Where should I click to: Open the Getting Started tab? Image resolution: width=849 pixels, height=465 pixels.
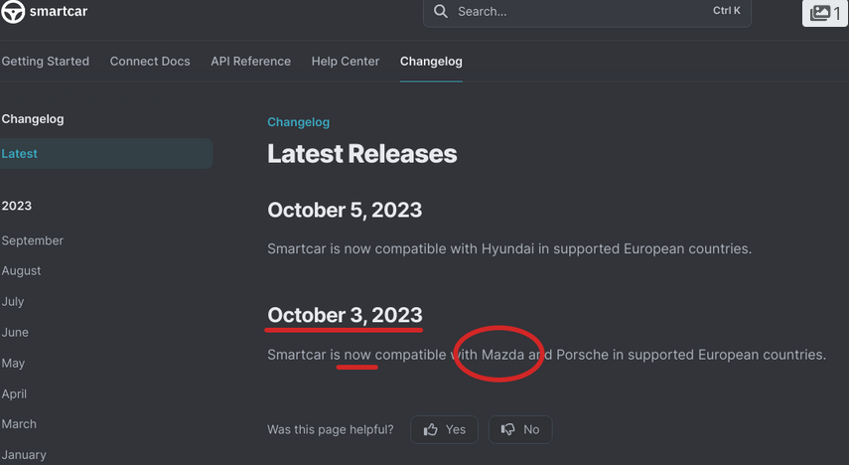click(x=46, y=61)
